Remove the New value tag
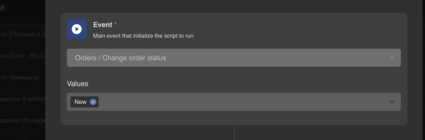425x140 pixels. click(x=93, y=102)
